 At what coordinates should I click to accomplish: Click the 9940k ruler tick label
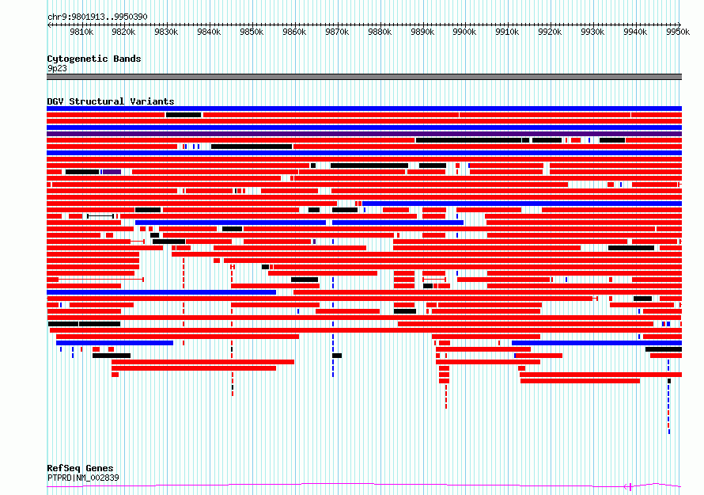635,32
